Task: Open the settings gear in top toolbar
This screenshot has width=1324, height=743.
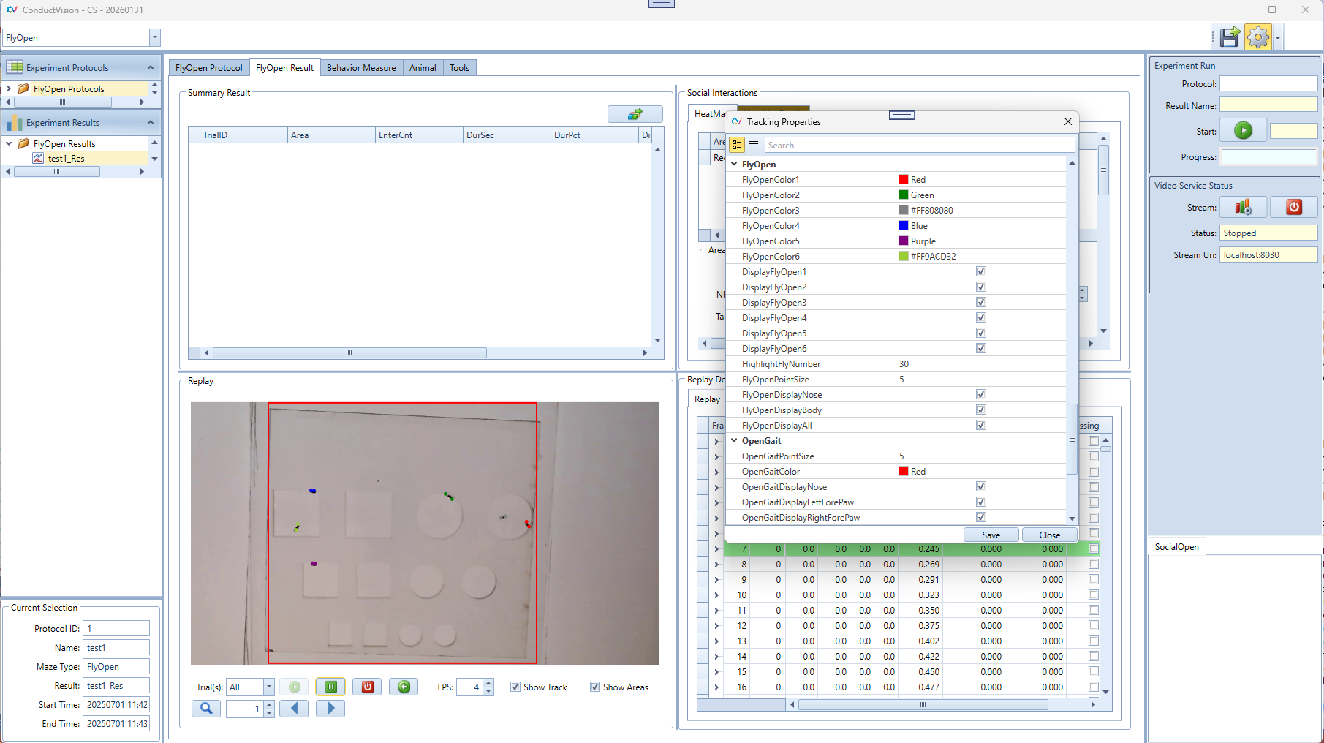Action: [1258, 37]
